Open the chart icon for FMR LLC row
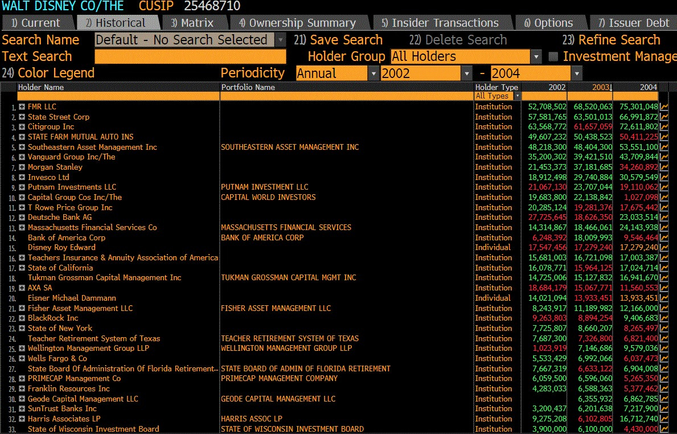The width and height of the screenshot is (677, 434). (664, 107)
